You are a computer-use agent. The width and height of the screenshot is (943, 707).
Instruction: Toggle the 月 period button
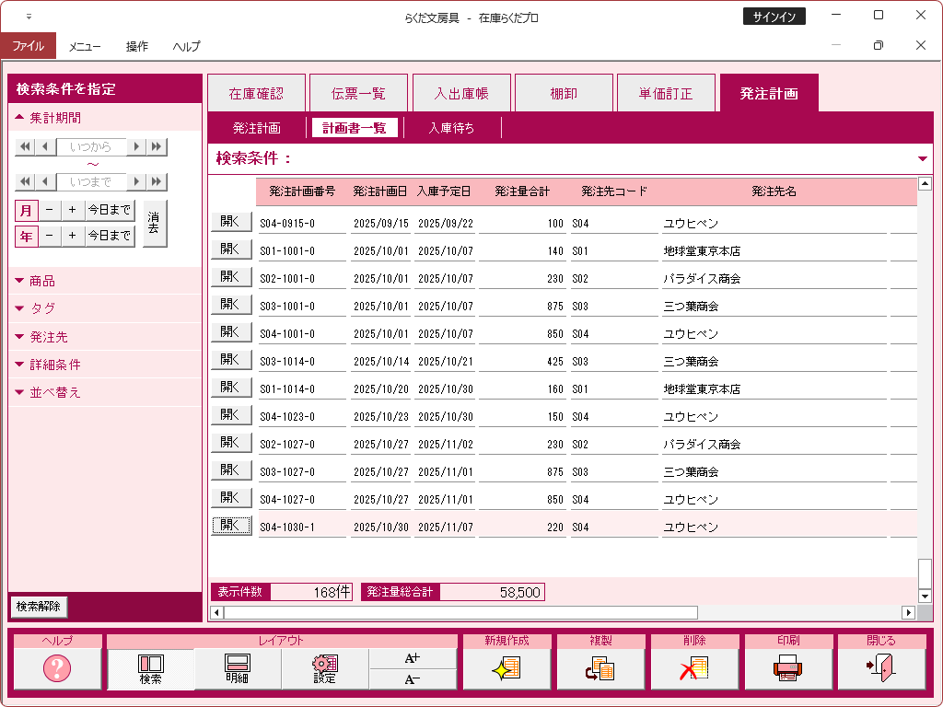pos(26,211)
